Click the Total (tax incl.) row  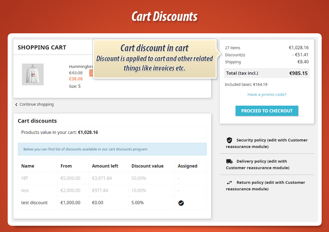[x=267, y=73]
